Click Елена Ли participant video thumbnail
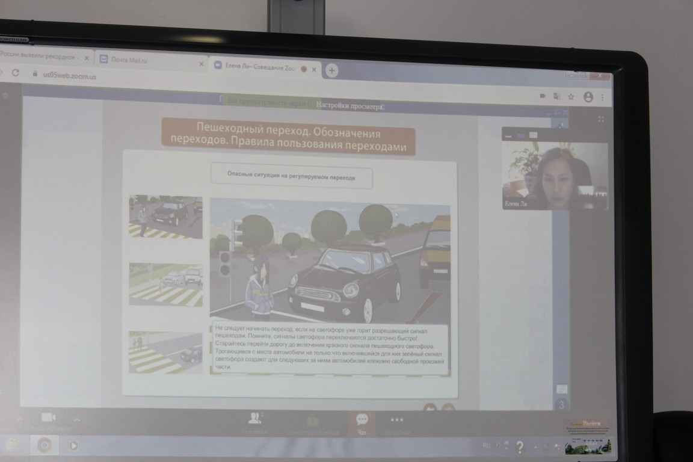Screen dimensions: 693x462 pyautogui.click(x=555, y=174)
